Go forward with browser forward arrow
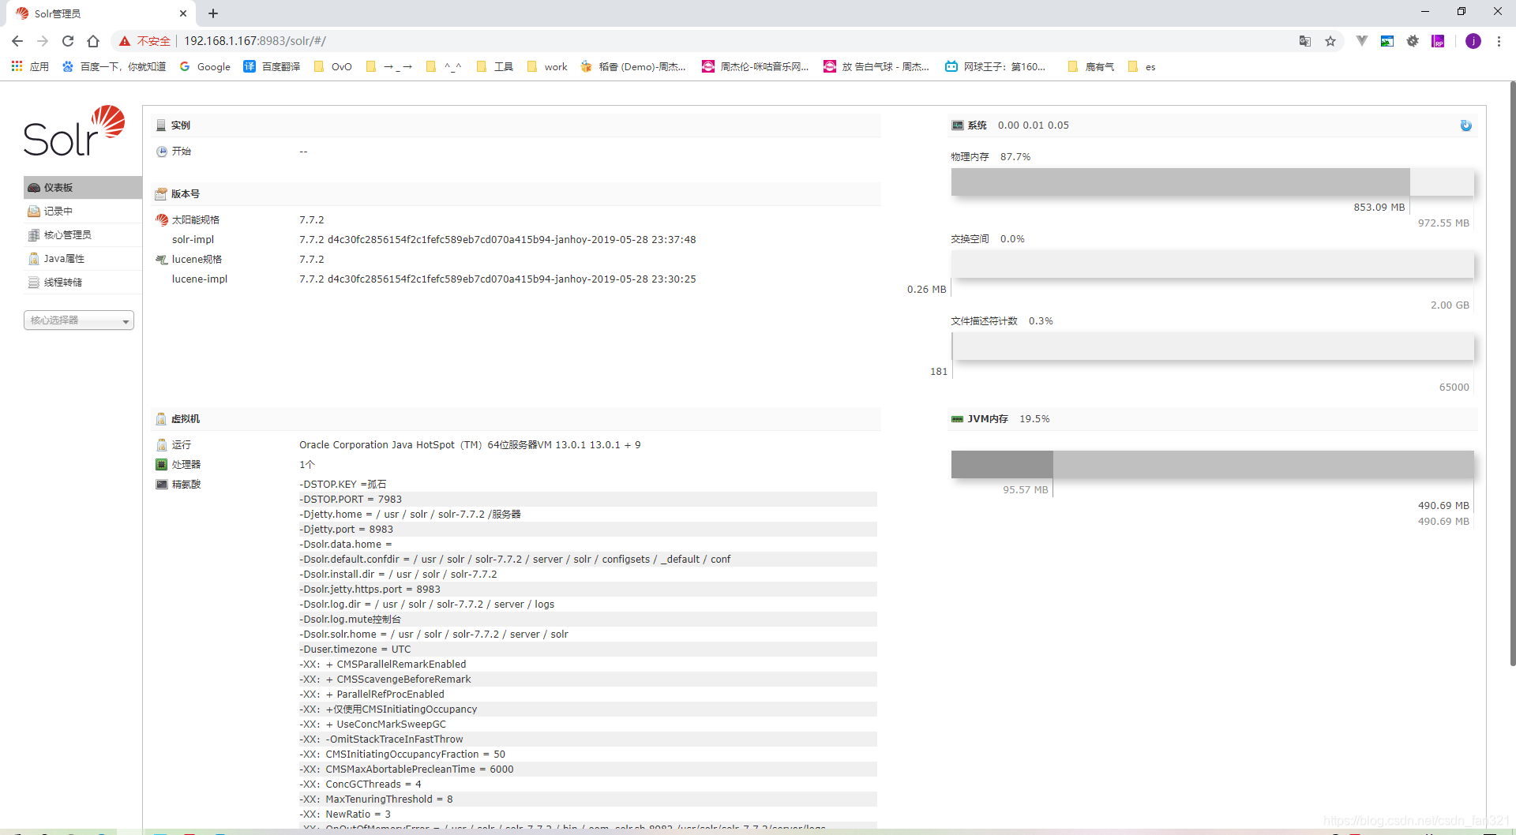1516x835 pixels. [43, 41]
